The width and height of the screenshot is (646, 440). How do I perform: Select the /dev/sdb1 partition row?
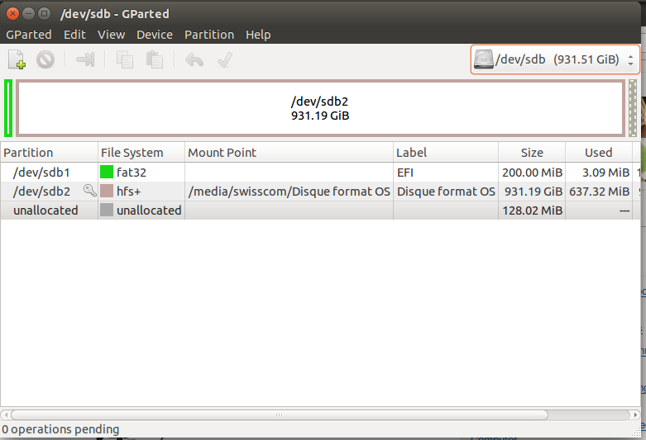[41, 173]
